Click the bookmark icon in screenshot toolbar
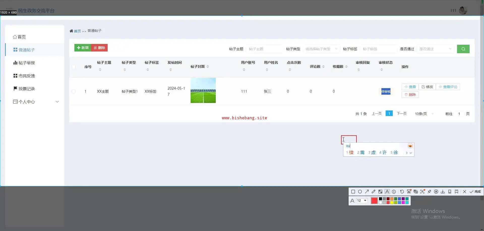484x231 pixels. coord(457,192)
